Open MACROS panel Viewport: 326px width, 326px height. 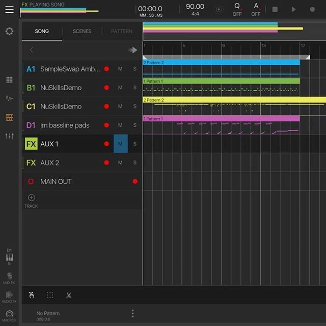point(9,316)
